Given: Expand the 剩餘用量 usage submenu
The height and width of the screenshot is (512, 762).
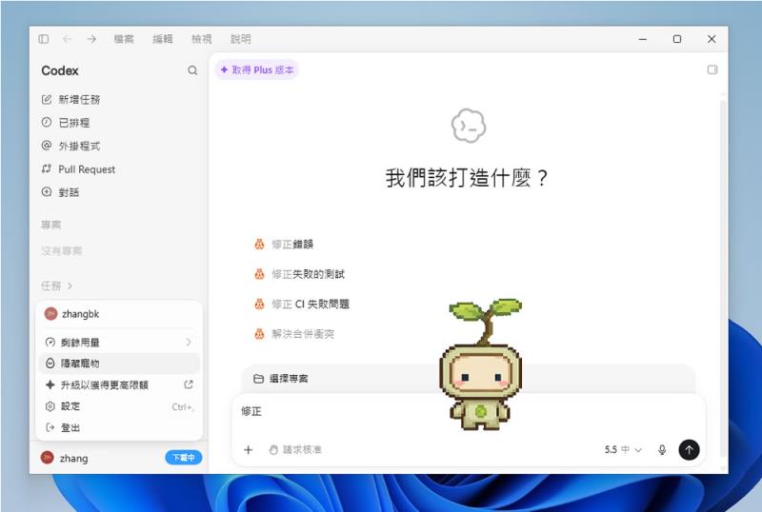Looking at the screenshot, I should (x=119, y=343).
